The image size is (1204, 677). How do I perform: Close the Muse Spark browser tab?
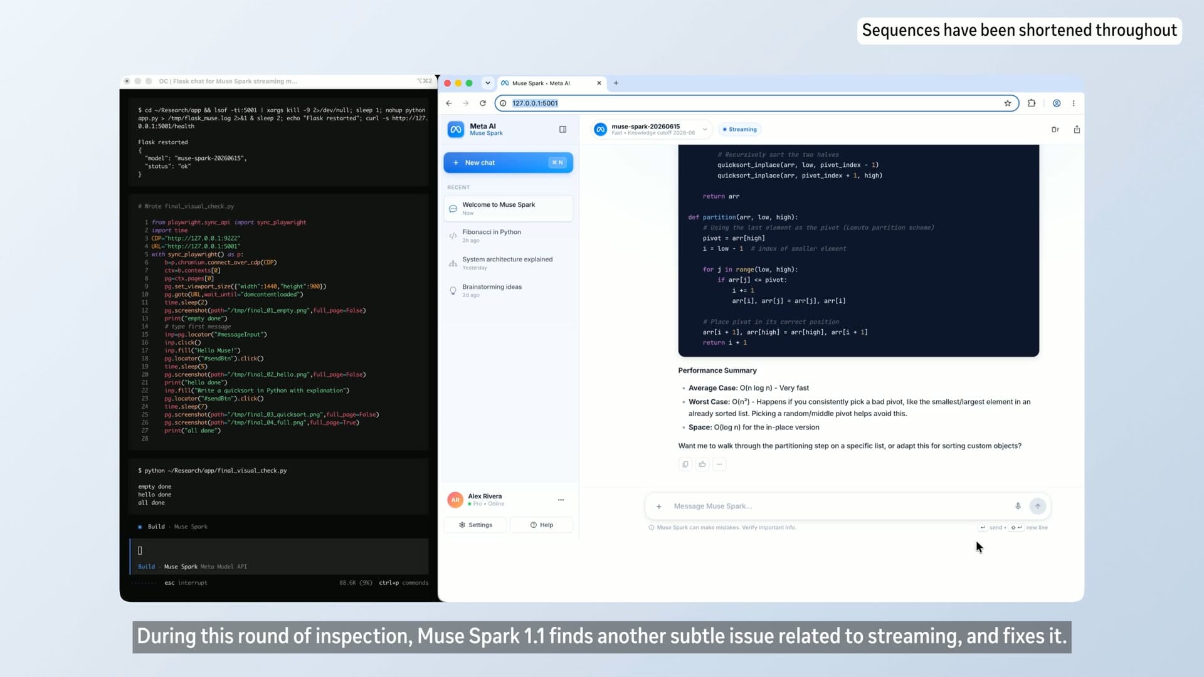[x=599, y=83]
